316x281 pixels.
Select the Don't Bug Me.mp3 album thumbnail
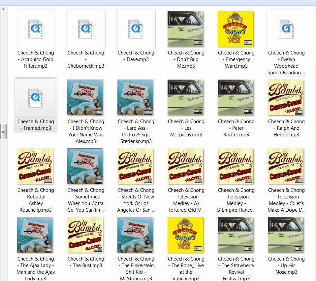185,29
